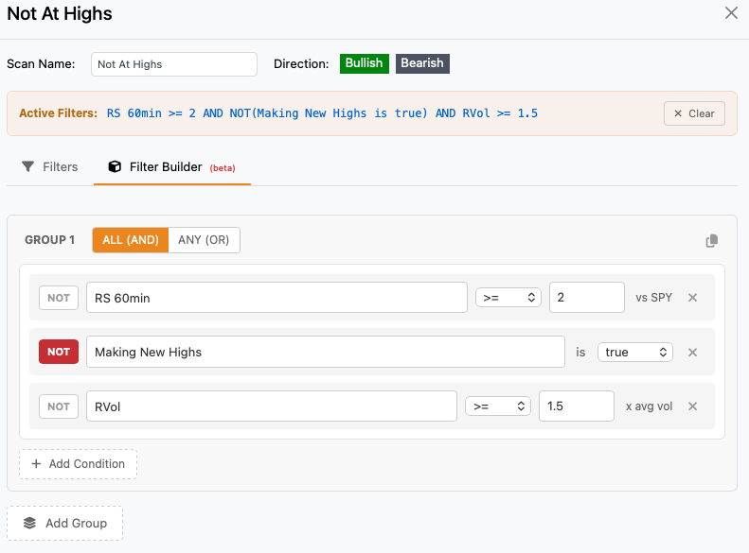
Task: Switch group logic to ANY (OR)
Action: pyautogui.click(x=204, y=240)
